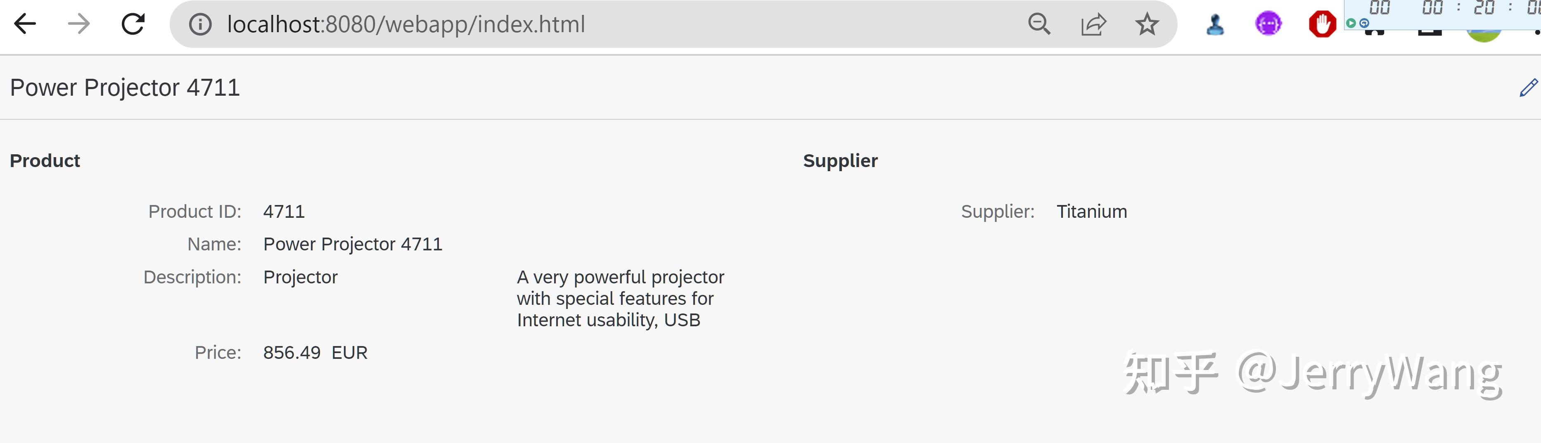
Task: Start the timer with the play button
Action: pos(1351,24)
